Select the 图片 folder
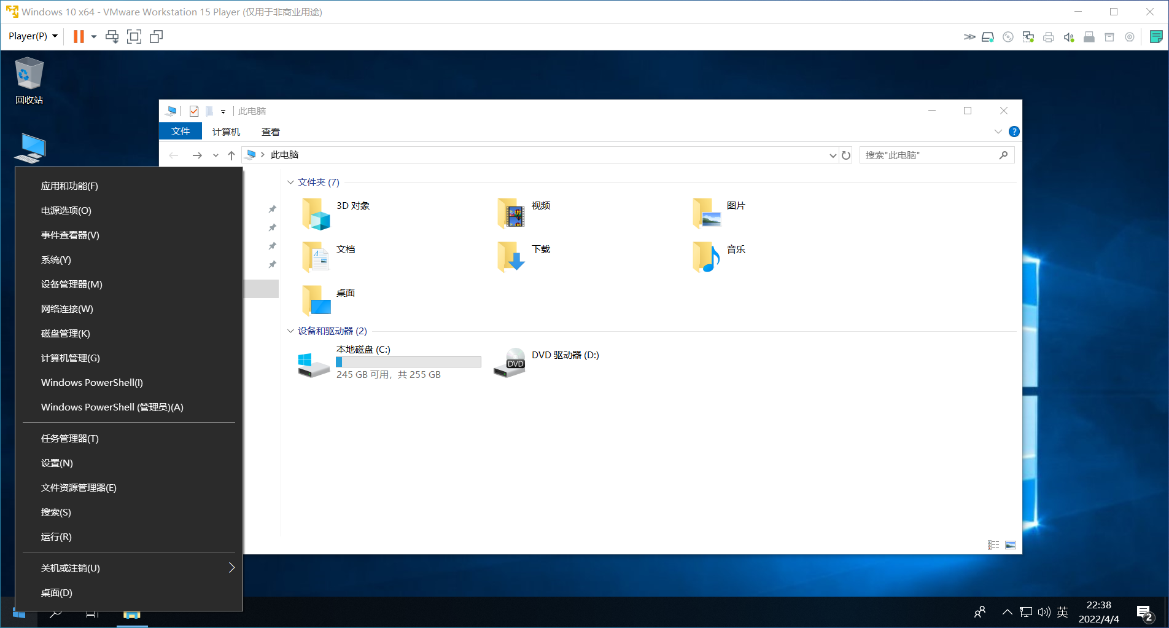The width and height of the screenshot is (1169, 628). (719, 213)
